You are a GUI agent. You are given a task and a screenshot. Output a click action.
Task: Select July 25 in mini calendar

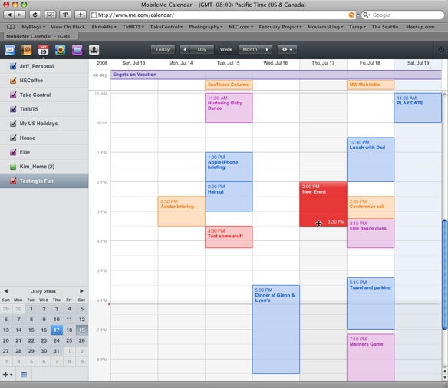[69, 340]
